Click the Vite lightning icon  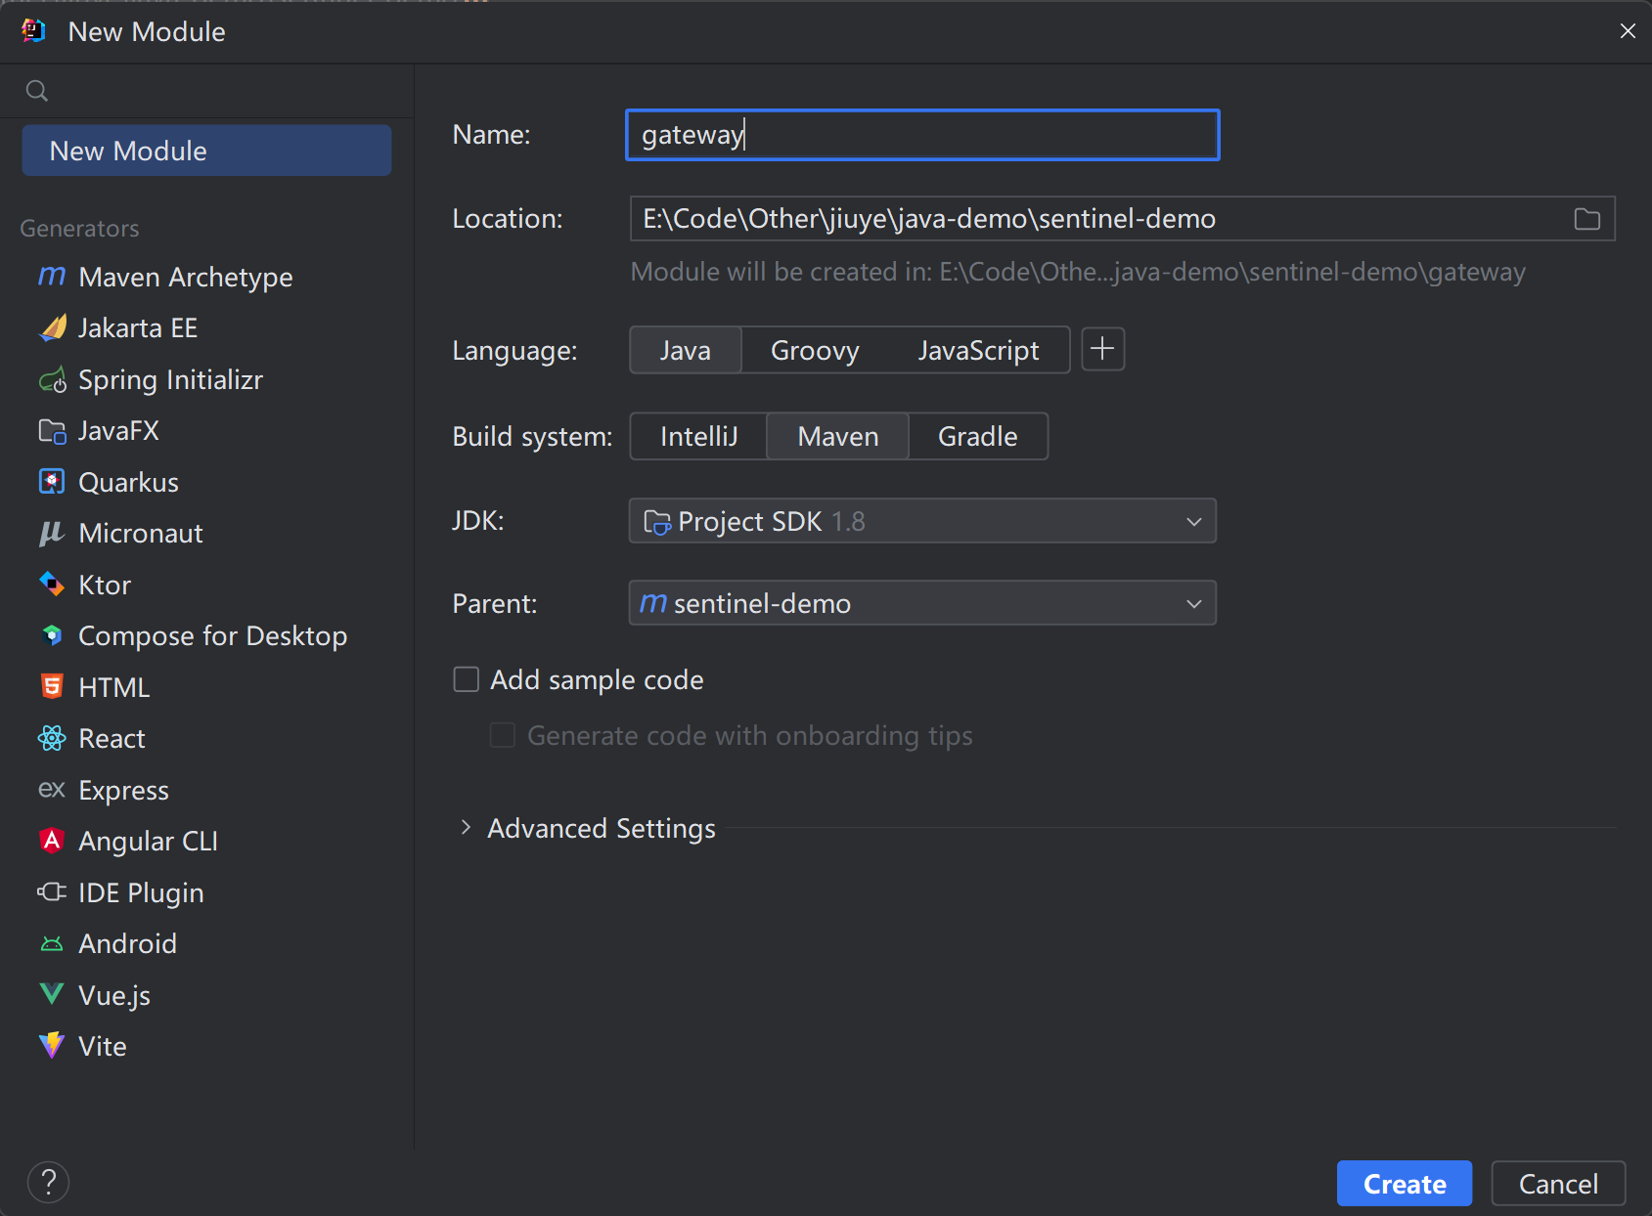[x=52, y=1046]
